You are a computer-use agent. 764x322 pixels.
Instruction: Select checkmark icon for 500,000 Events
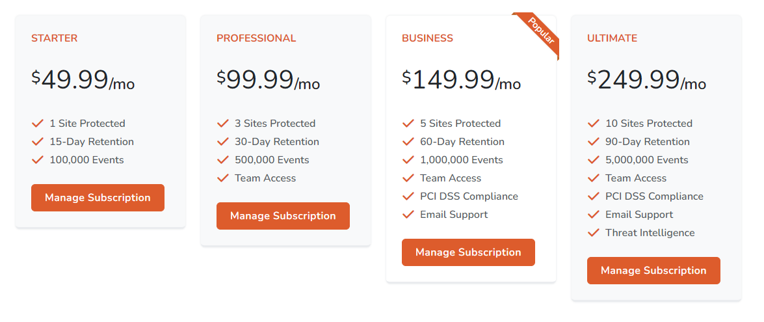pos(223,159)
